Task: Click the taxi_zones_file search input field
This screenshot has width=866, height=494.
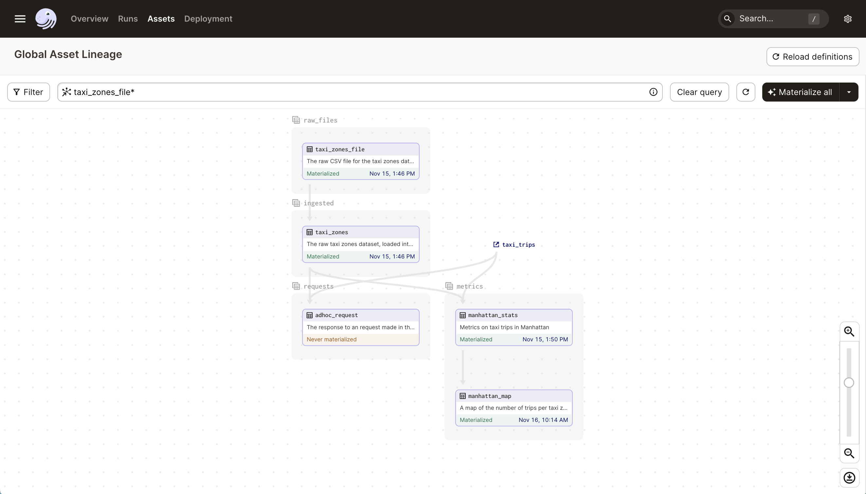Action: (x=360, y=92)
